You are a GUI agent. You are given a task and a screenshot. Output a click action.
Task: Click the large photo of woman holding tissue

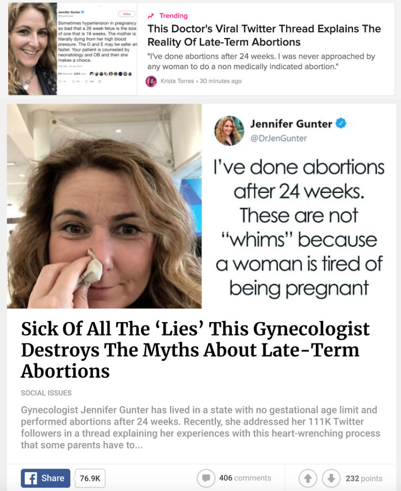coord(104,206)
